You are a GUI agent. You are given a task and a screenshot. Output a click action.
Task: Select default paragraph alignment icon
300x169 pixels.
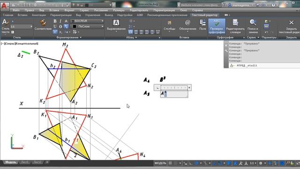(x=131, y=32)
